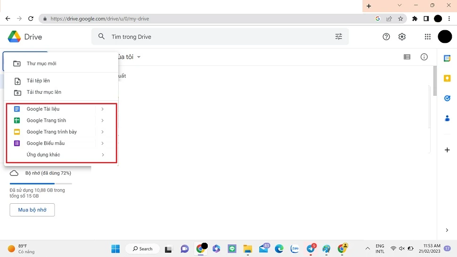Viewport: 457px width, 257px height.
Task: Open a new browser tab with plus
Action: [x=369, y=6]
